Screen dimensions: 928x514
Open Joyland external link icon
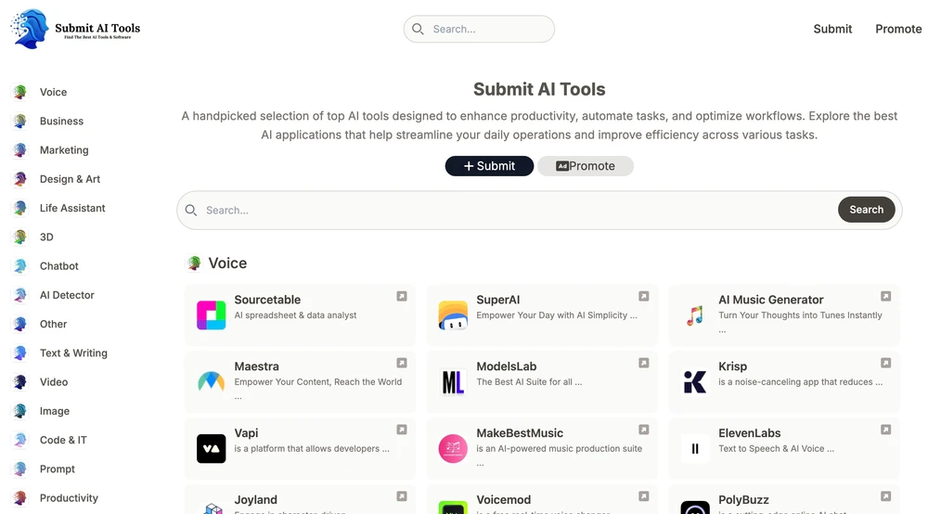402,497
